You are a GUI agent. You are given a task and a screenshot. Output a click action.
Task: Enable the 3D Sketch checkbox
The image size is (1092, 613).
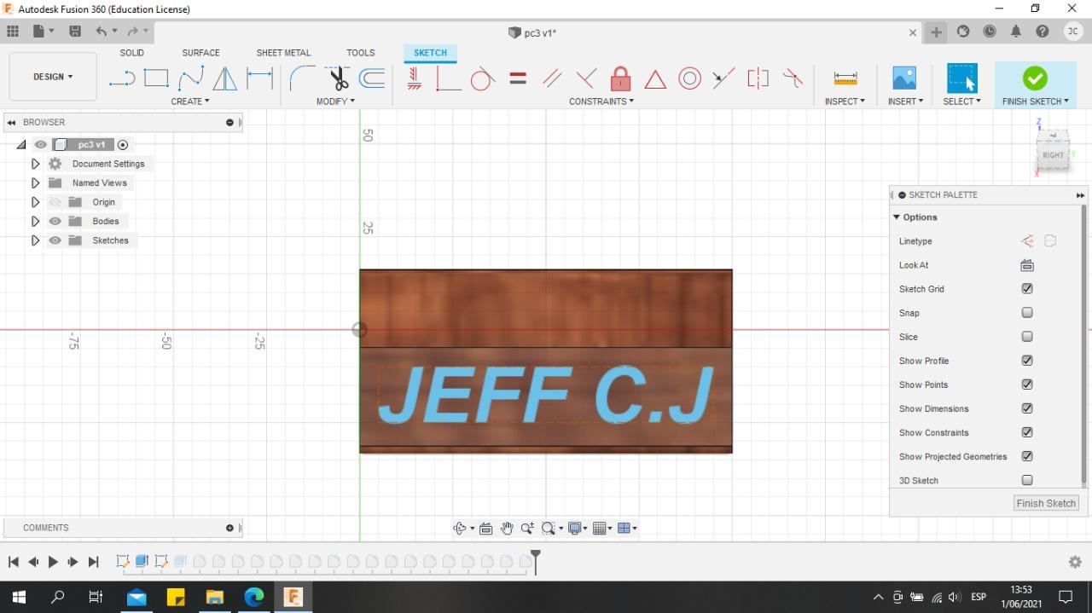tap(1027, 480)
